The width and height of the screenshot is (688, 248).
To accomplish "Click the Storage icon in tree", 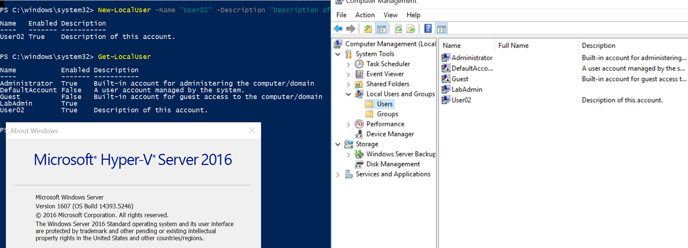I will [x=349, y=144].
